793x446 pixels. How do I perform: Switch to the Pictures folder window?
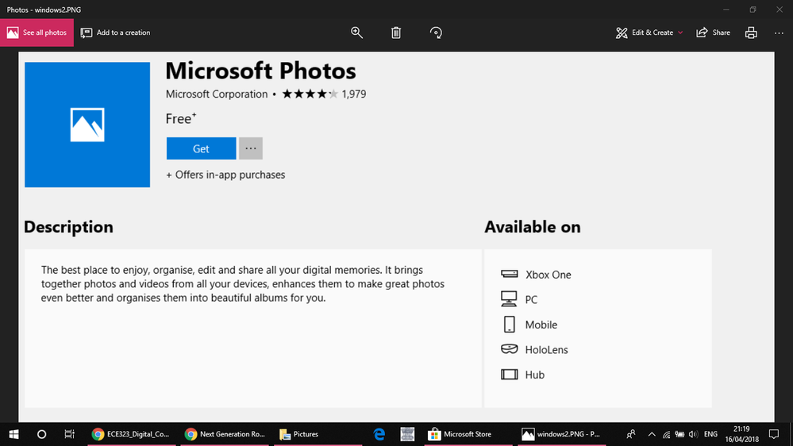tap(299, 434)
